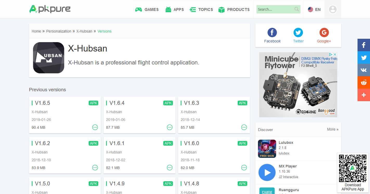Click the floating Reddit share button
This screenshot has height=194, width=370.
click(364, 82)
